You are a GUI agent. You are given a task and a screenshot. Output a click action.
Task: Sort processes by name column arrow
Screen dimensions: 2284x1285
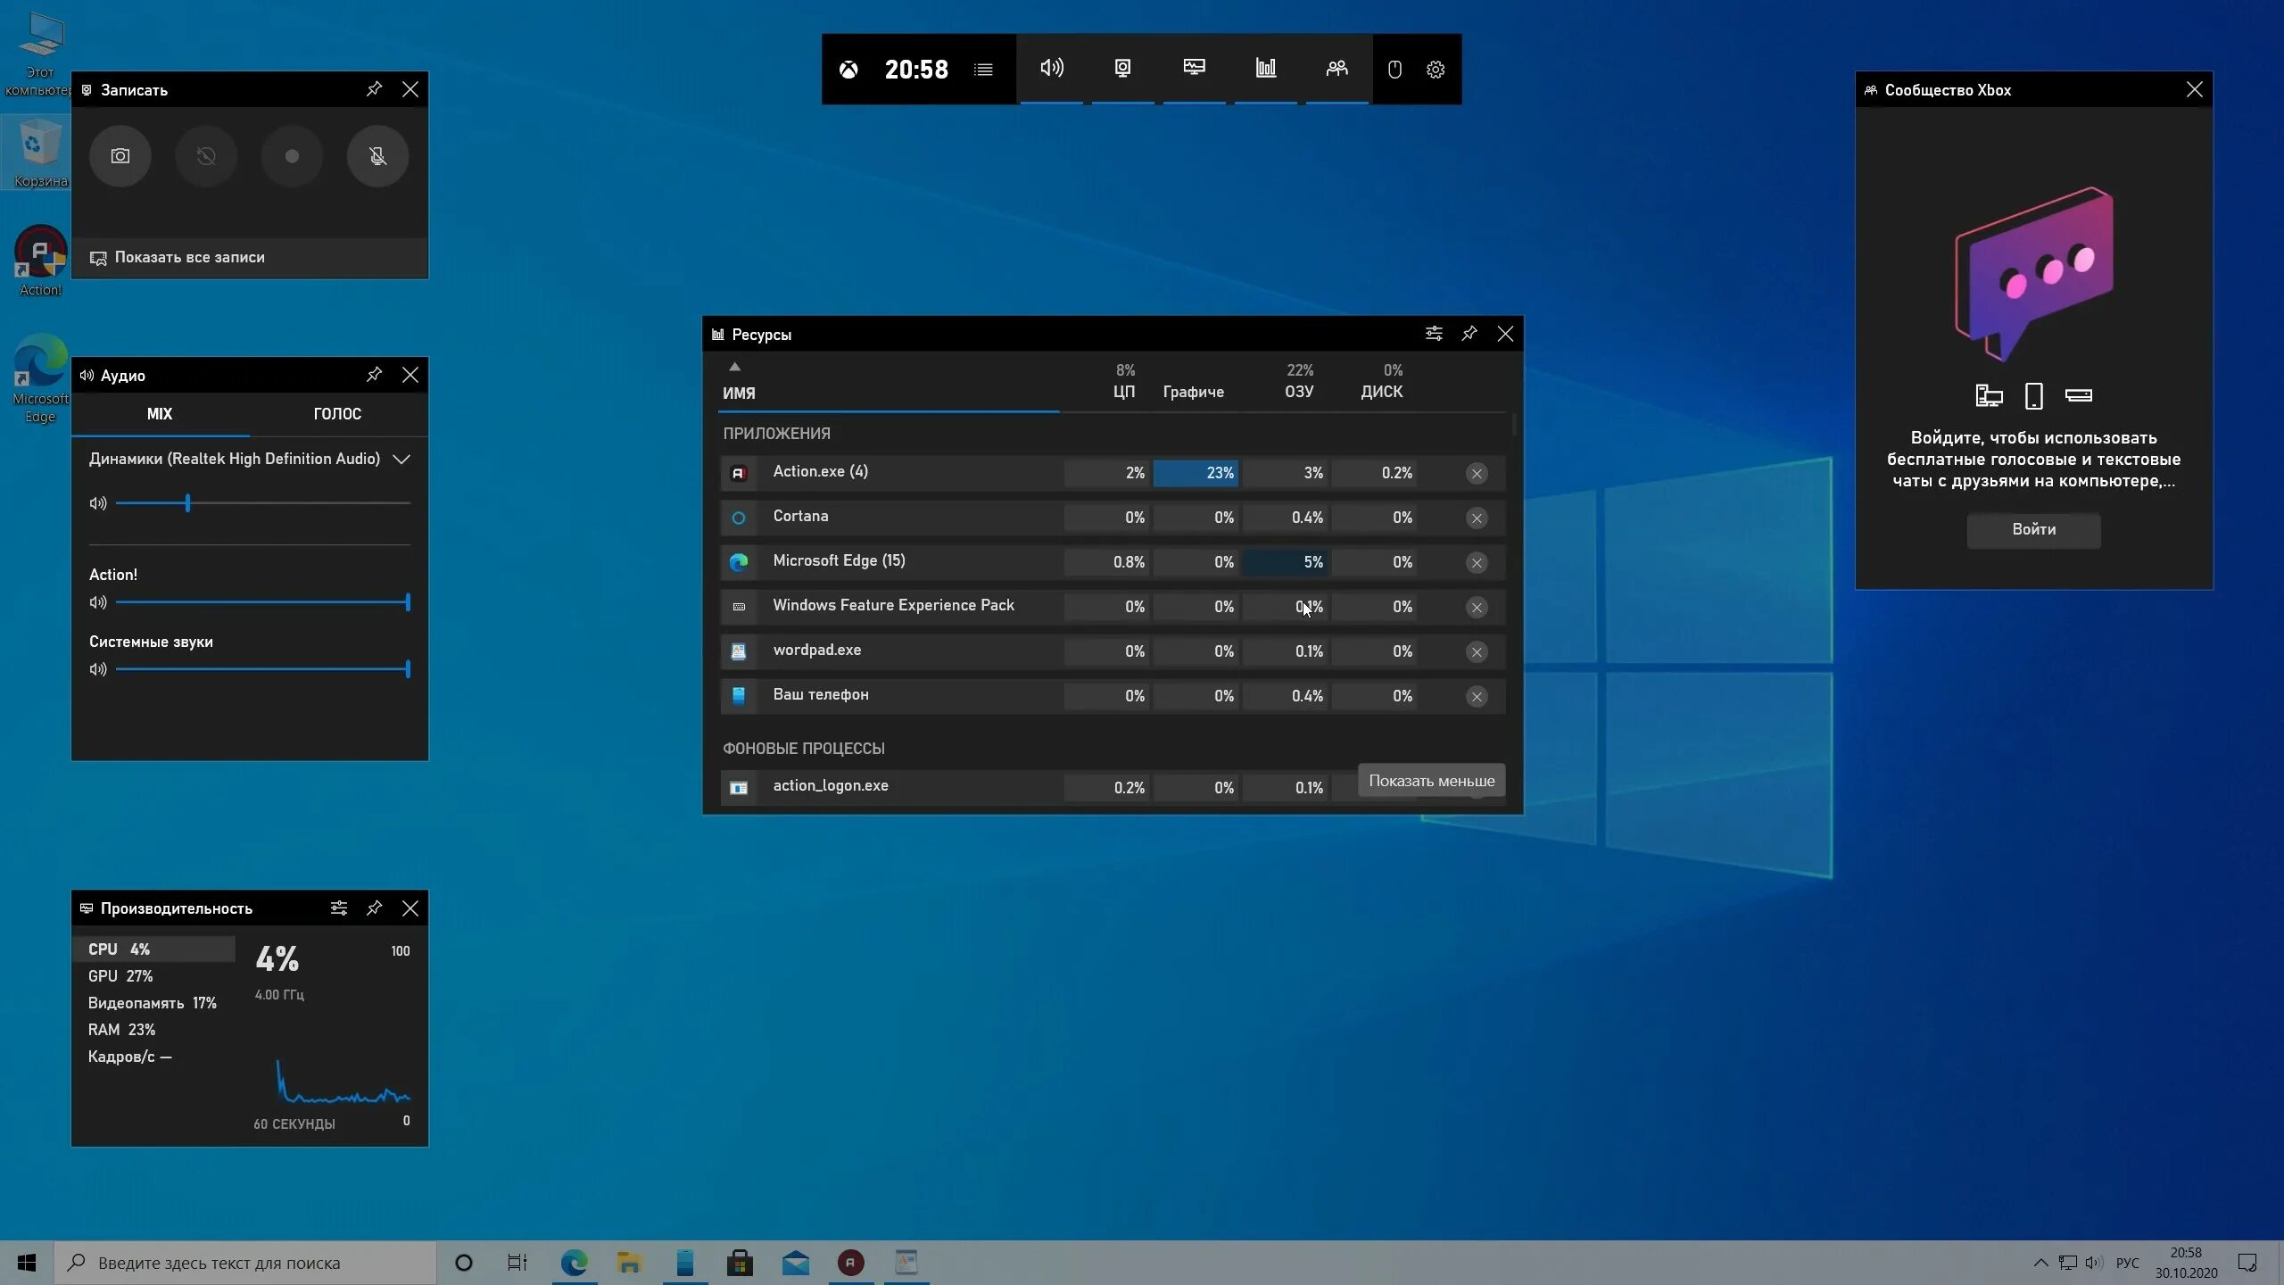734,367
